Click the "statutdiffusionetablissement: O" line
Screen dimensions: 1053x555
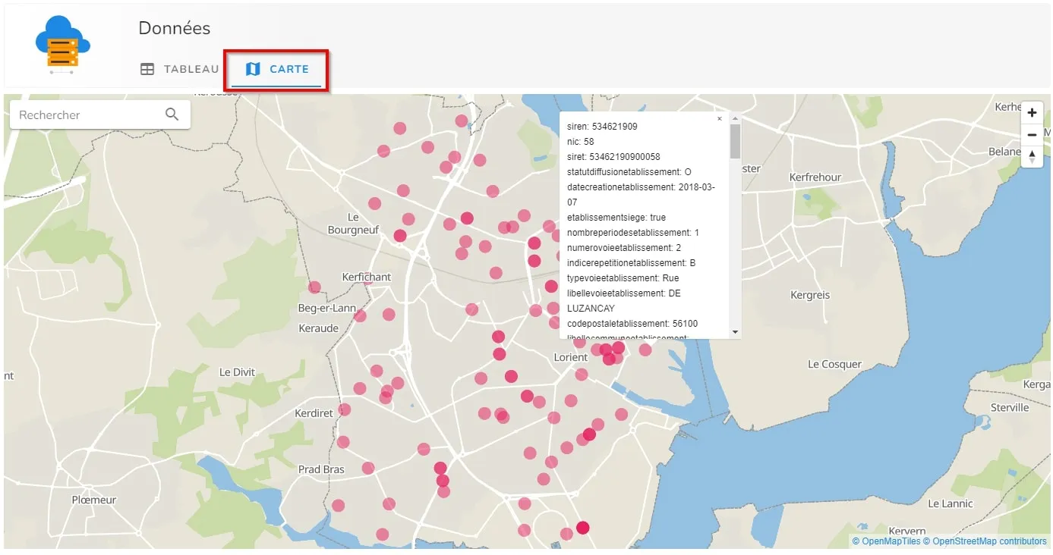pyautogui.click(x=629, y=172)
